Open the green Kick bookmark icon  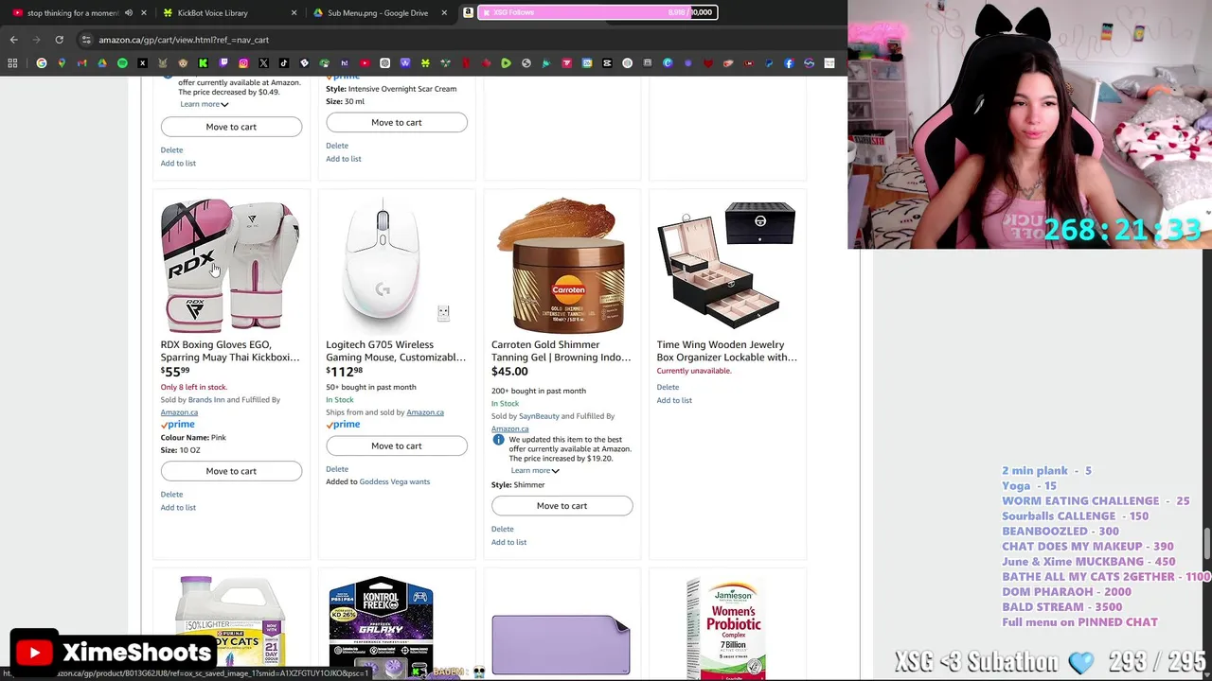(x=203, y=63)
